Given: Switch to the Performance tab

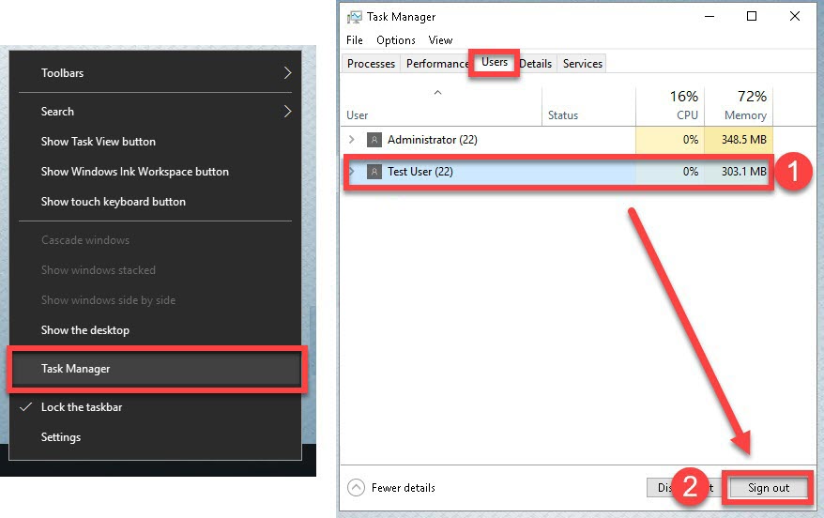Looking at the screenshot, I should pos(436,64).
